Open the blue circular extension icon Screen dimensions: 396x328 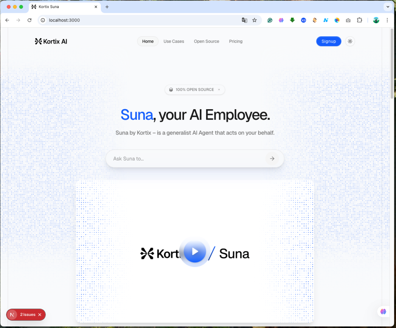(x=303, y=20)
